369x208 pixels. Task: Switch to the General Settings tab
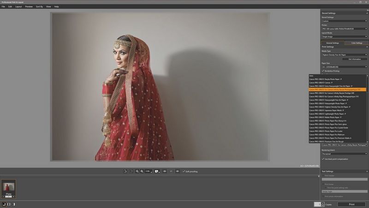click(x=333, y=43)
